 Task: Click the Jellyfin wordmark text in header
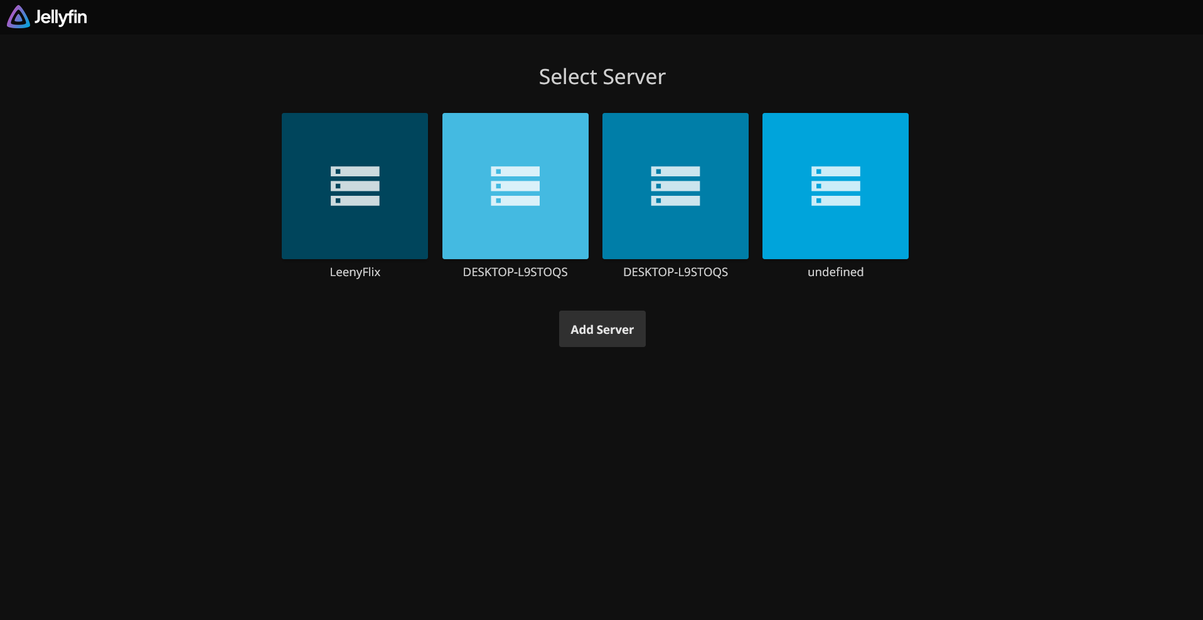60,17
